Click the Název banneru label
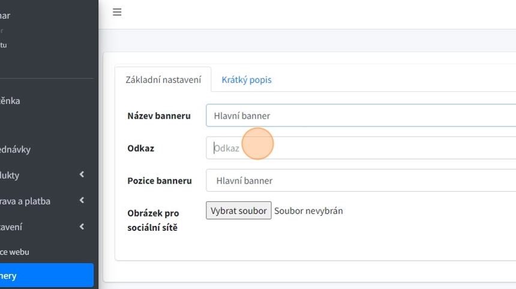The width and height of the screenshot is (516, 289). (x=159, y=116)
